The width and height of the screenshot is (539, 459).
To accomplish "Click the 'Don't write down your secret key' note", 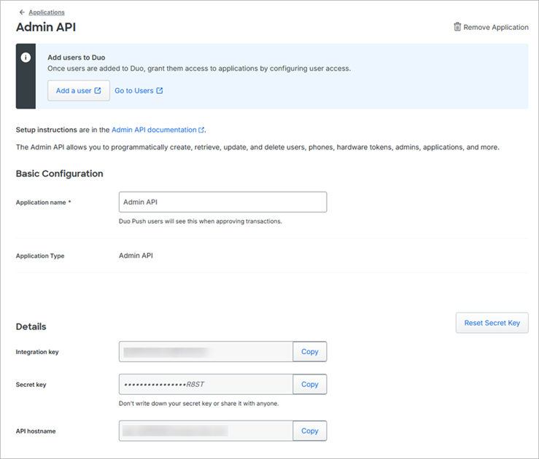I will 198,404.
